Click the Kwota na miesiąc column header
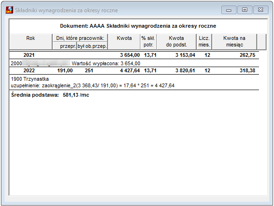The image size is (274, 206). click(x=234, y=42)
